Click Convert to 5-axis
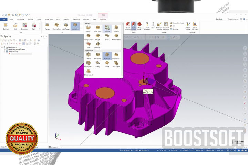 (177, 23)
